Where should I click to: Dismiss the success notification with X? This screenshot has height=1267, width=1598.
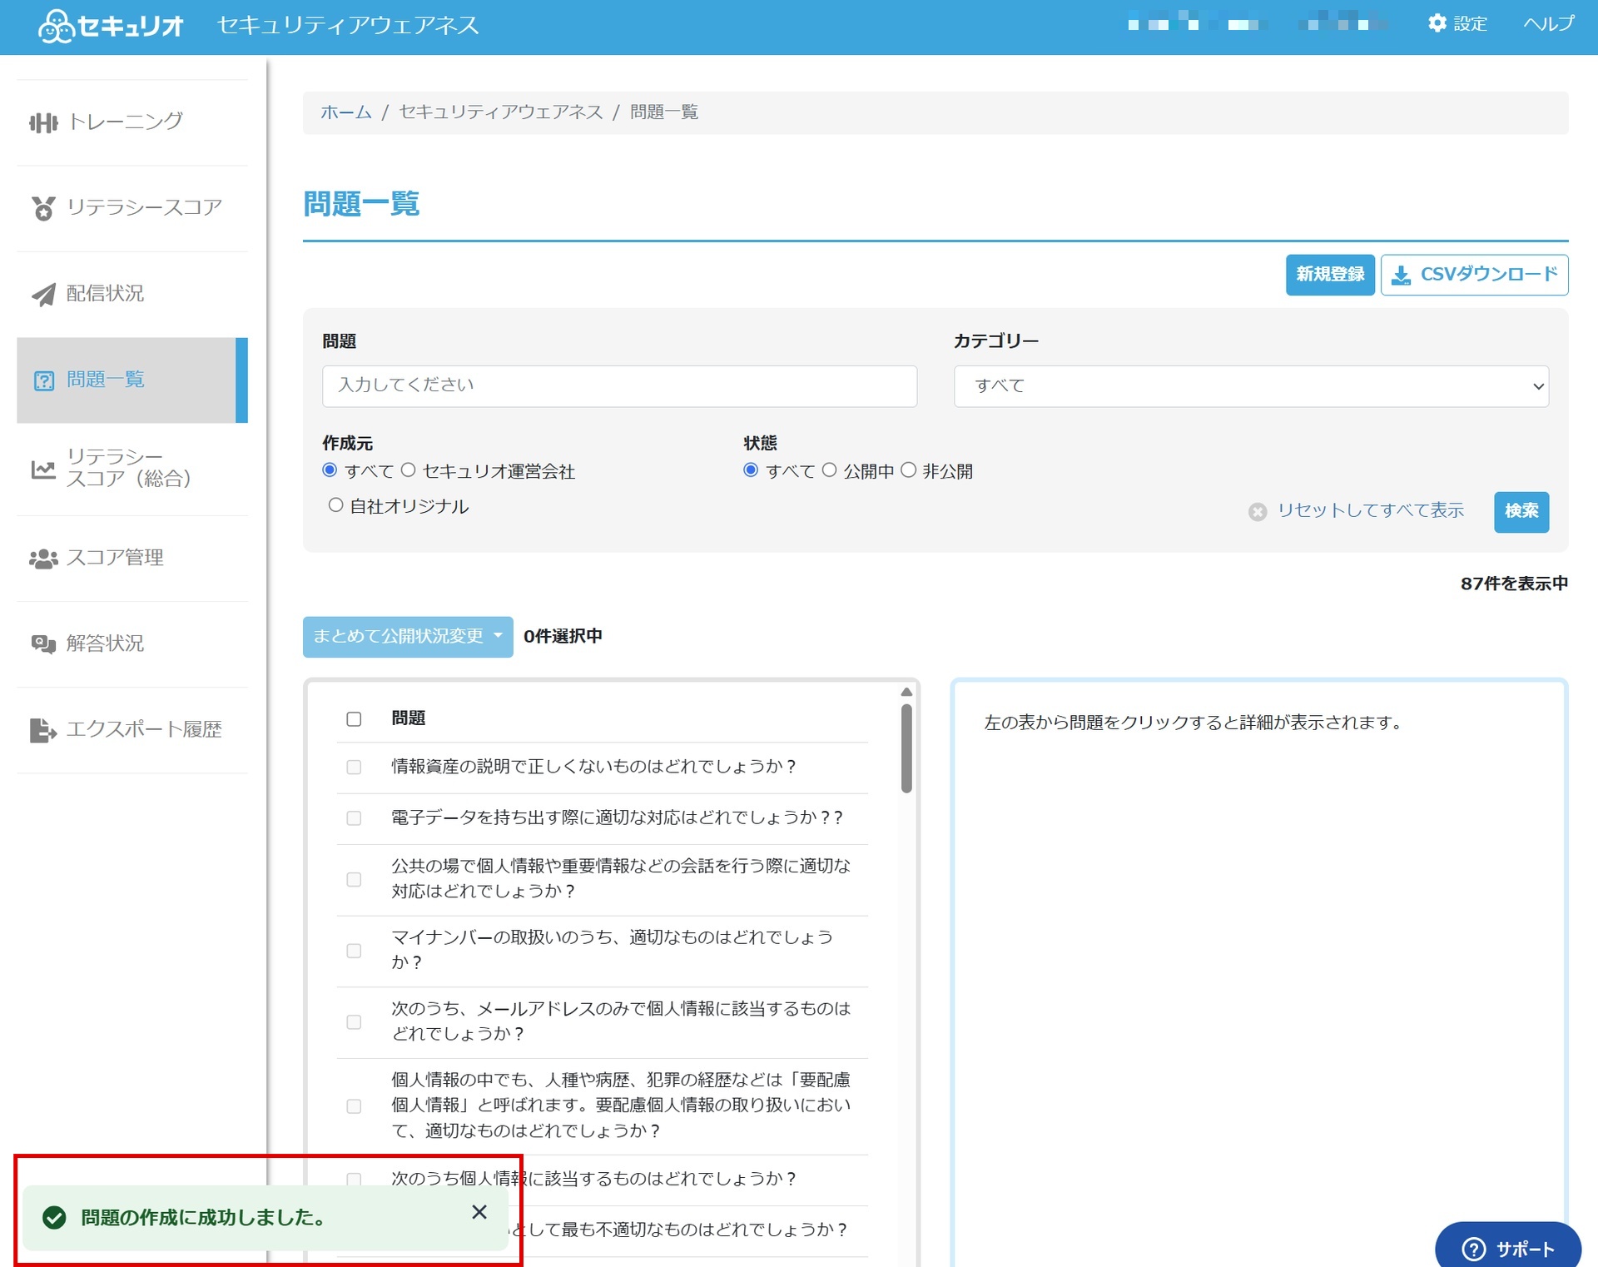479,1212
